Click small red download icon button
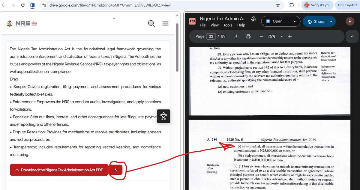360x190 pixels. pos(116,170)
